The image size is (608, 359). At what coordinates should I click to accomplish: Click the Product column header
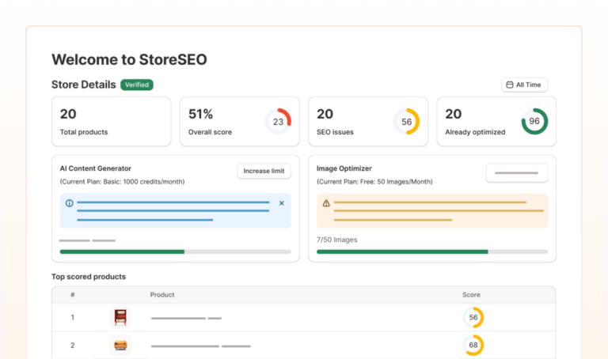point(162,295)
